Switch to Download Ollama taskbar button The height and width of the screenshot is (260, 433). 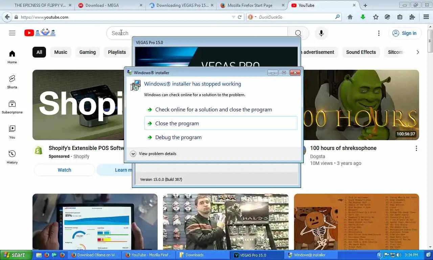95,255
